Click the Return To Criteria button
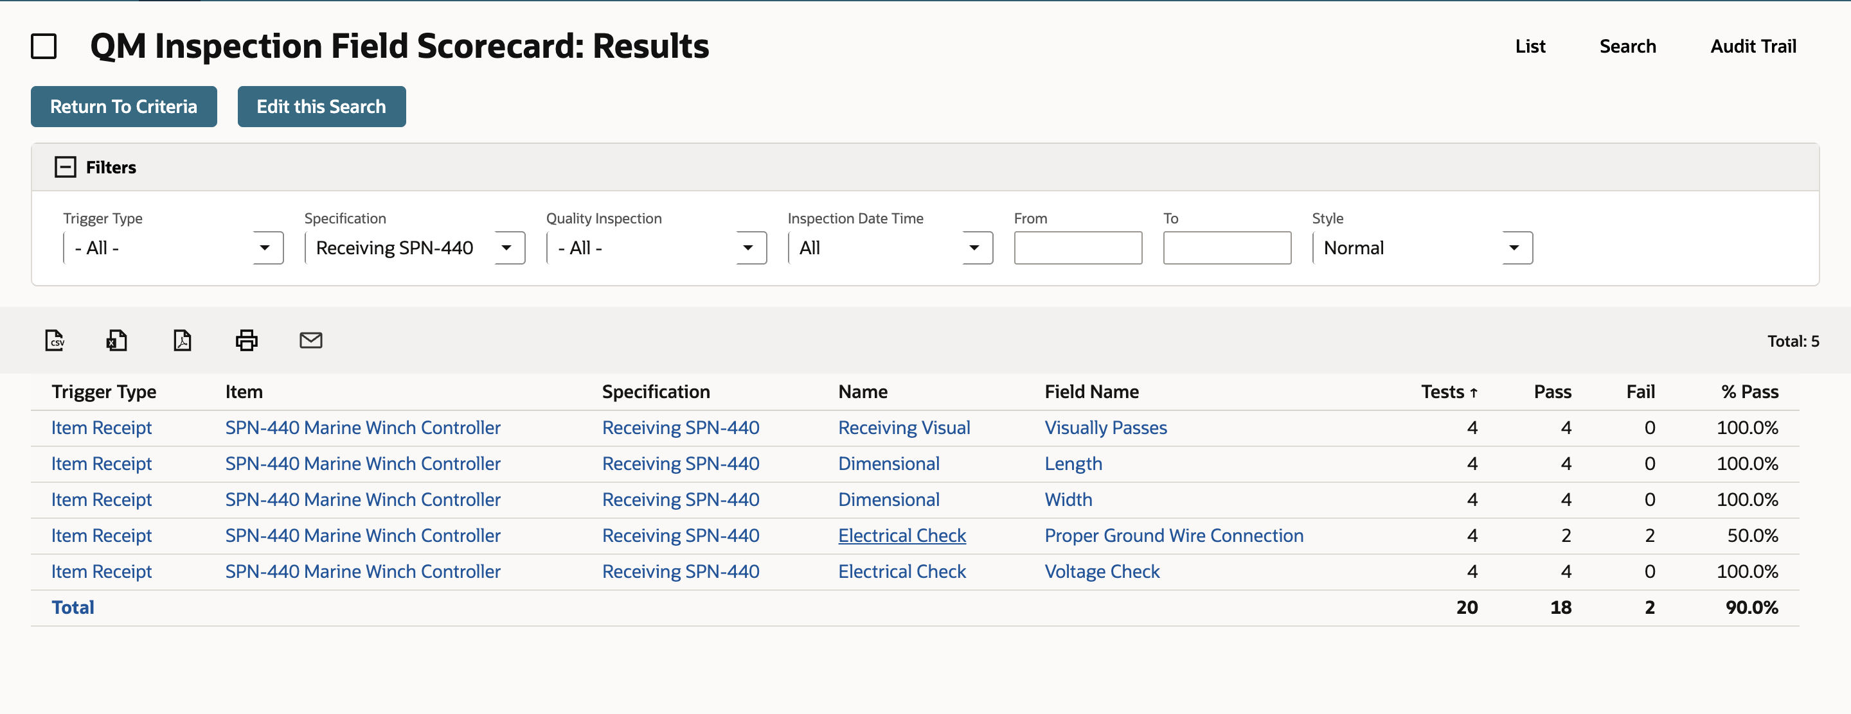Image resolution: width=1851 pixels, height=714 pixels. 123,106
